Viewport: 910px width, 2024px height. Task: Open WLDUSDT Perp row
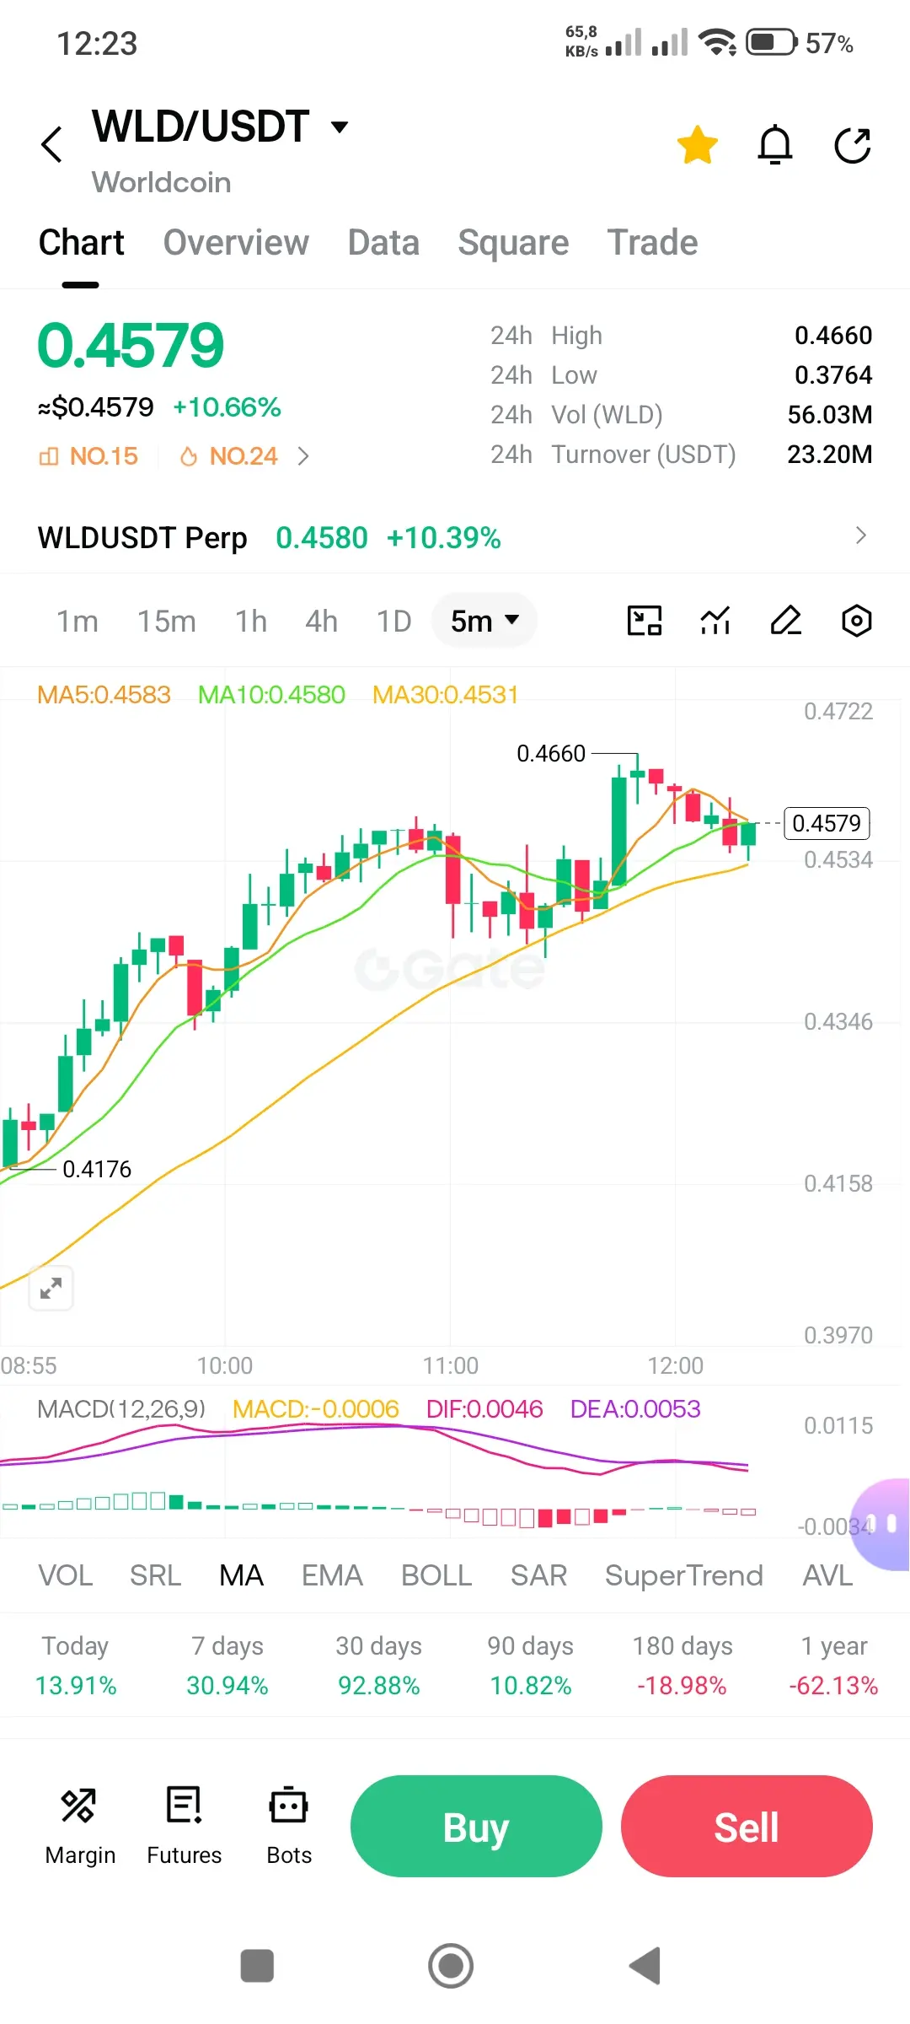coord(455,537)
